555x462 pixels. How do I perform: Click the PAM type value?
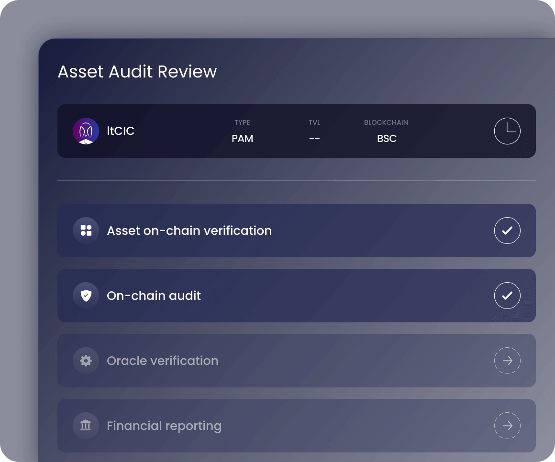[242, 139]
